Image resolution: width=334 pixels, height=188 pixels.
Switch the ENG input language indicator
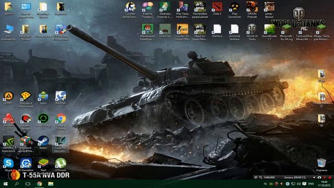tap(311, 184)
